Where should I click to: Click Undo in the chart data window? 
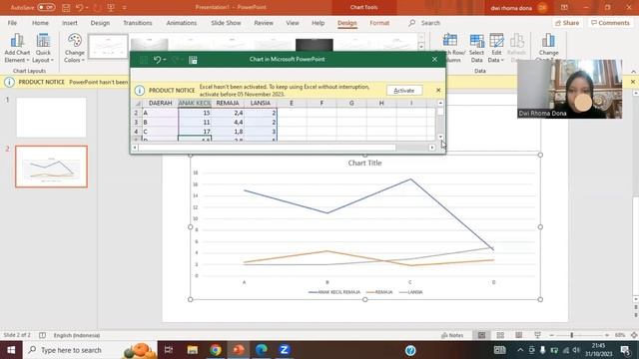click(x=158, y=60)
